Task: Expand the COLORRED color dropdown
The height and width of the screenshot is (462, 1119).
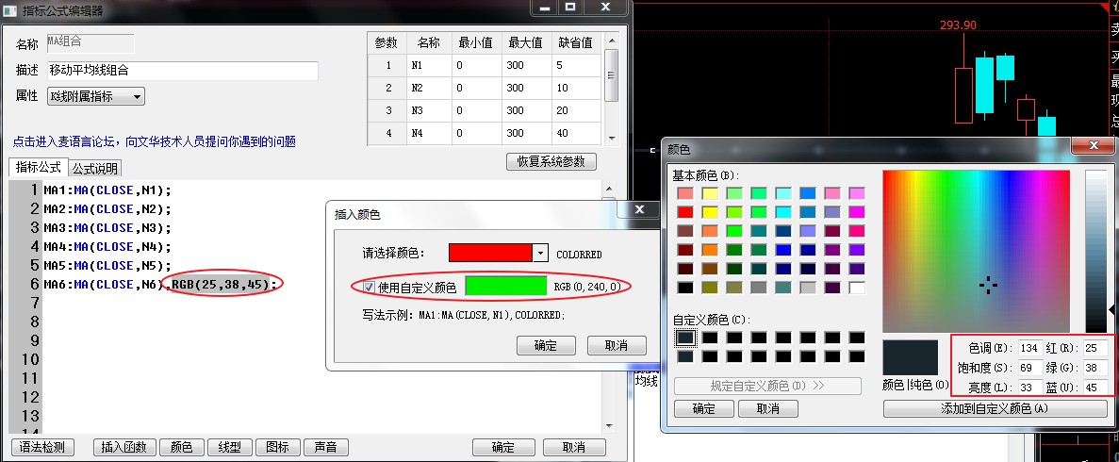Action: [540, 254]
